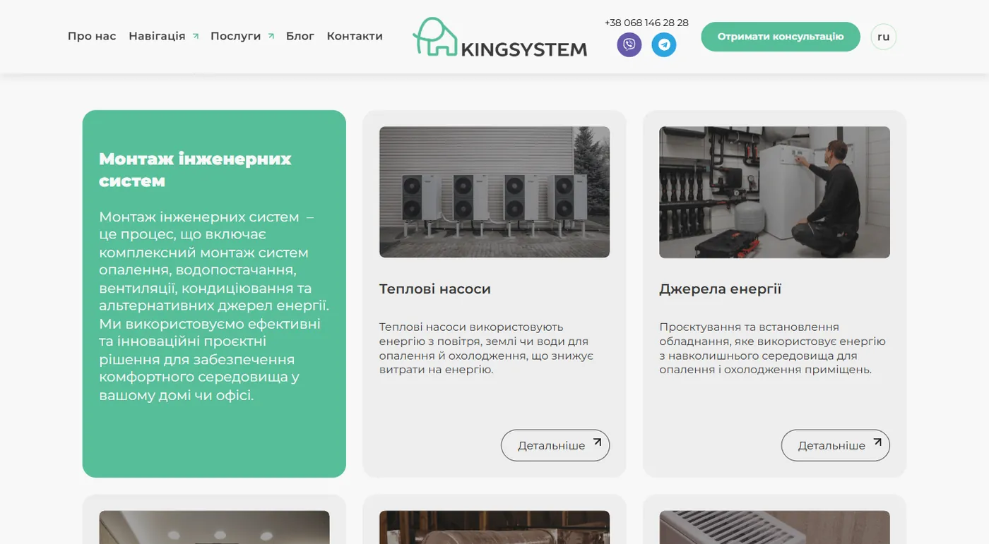Viewport: 989px width, 544px height.
Task: Click the Джерела енергії description paragraph
Action: coord(772,348)
